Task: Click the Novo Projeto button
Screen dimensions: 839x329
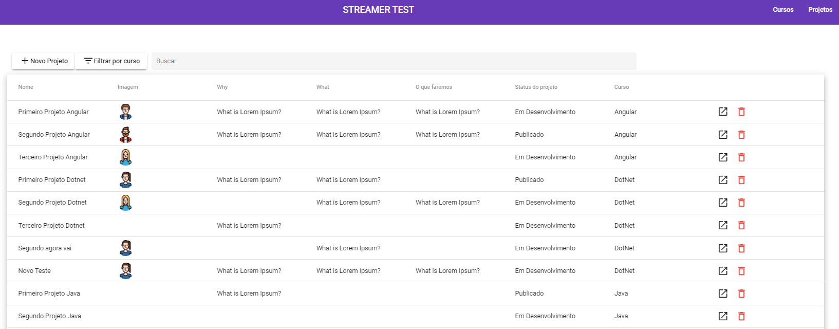Action: 44,61
